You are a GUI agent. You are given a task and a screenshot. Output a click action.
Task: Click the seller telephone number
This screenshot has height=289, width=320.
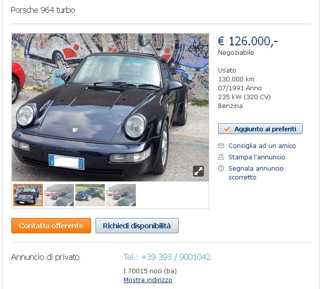click(x=167, y=257)
